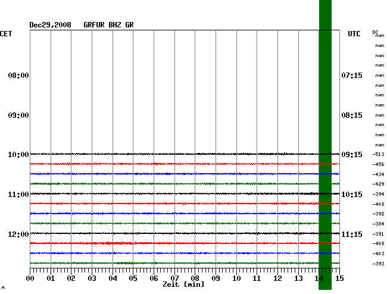Image resolution: width=387 pixels, height=294 pixels.
Task: Click the 00 minute axis label
Action: [x=30, y=279]
